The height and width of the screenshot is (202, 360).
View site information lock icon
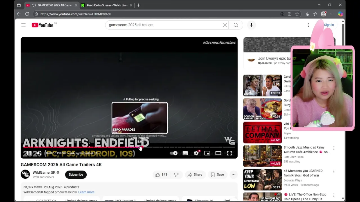pos(36,14)
